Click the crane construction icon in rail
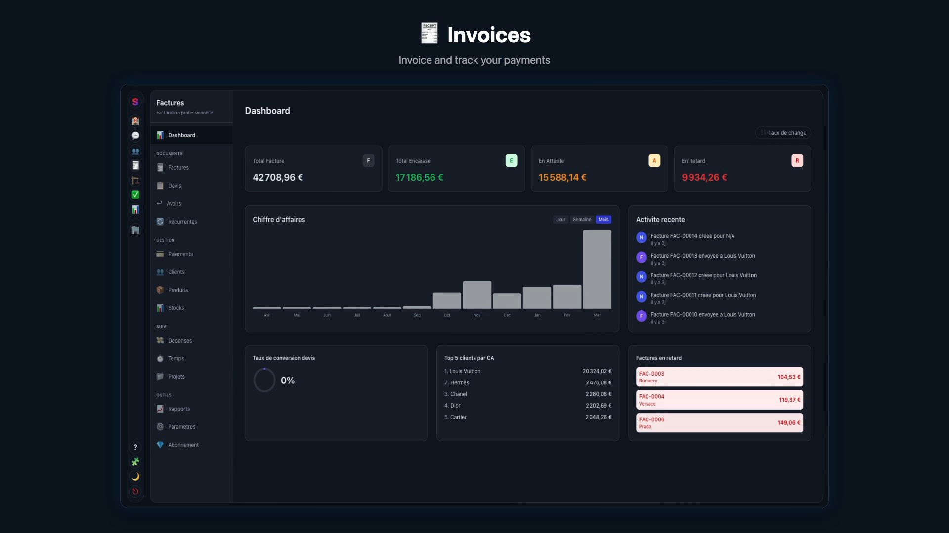This screenshot has height=533, width=949. 135,180
